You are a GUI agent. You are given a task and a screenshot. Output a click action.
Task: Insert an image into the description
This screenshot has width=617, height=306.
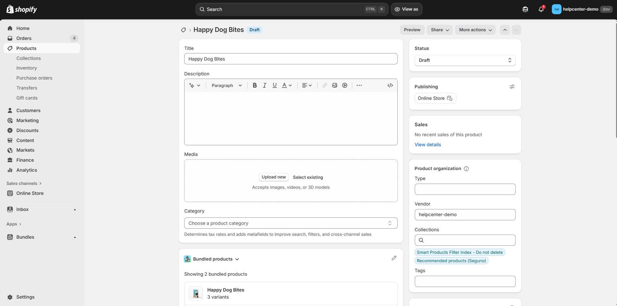[334, 85]
